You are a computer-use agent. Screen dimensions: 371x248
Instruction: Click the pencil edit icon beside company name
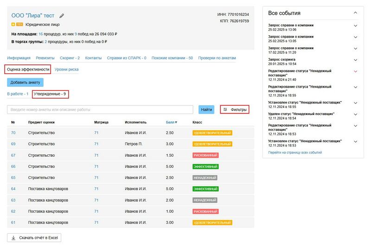(62, 16)
